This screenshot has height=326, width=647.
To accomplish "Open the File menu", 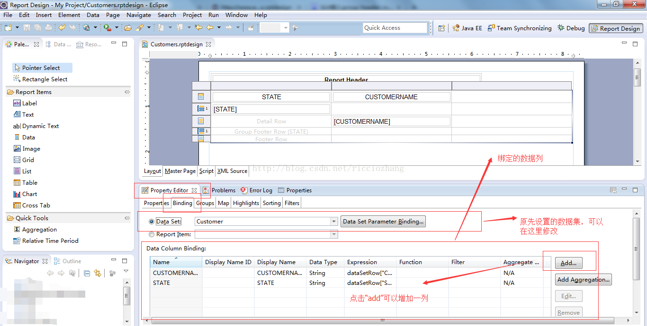I will [x=8, y=15].
